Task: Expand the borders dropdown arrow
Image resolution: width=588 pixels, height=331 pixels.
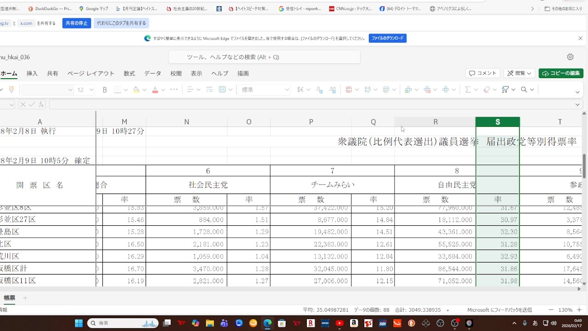Action: [126, 90]
